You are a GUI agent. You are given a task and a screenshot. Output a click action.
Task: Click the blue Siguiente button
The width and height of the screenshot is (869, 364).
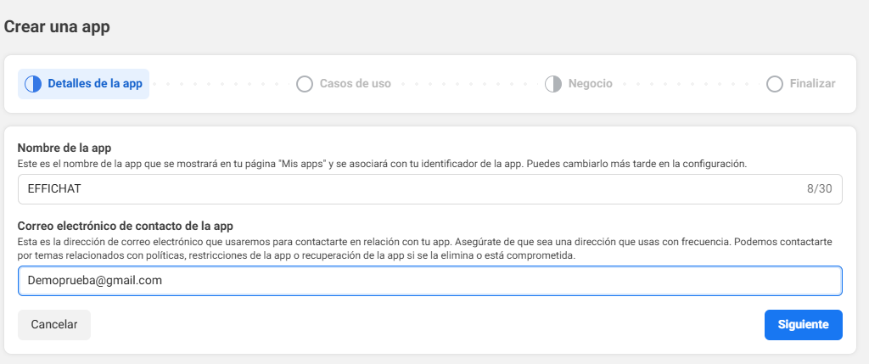point(803,324)
